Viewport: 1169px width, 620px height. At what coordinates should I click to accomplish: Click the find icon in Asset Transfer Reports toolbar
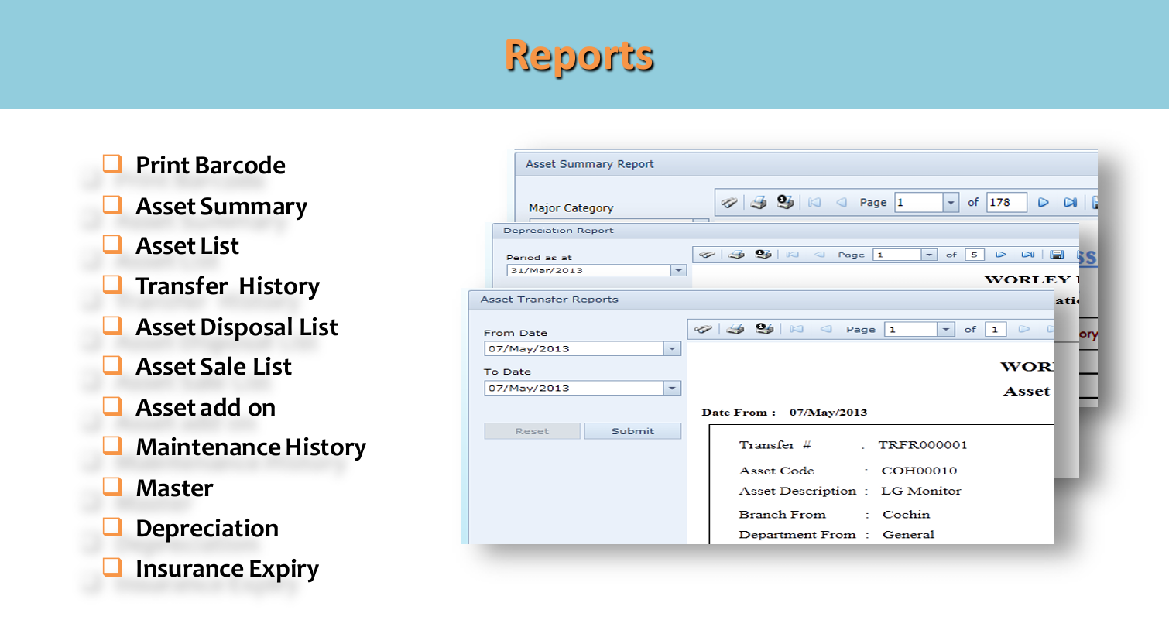pos(703,329)
